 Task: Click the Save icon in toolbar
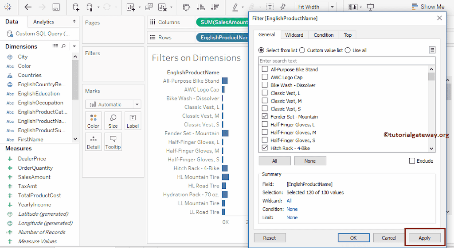click(56, 7)
